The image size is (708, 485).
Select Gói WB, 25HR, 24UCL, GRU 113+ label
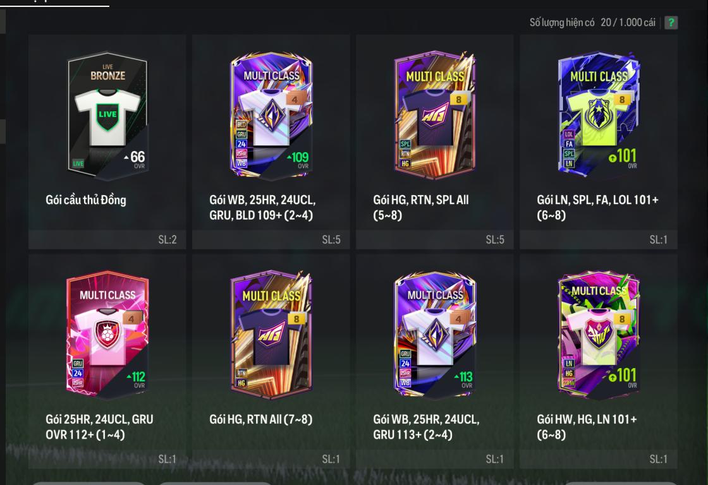click(426, 427)
